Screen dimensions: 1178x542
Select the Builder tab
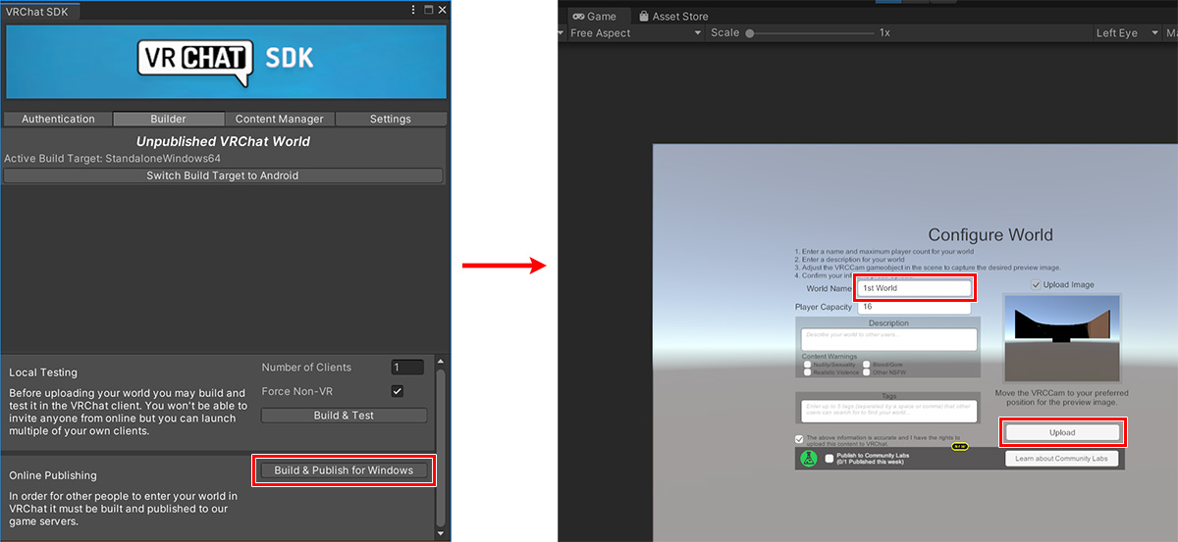(x=169, y=119)
